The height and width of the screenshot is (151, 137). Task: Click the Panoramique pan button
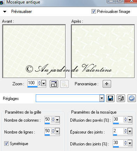[107, 84]
